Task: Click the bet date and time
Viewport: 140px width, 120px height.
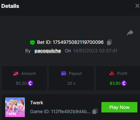Action: coord(95,51)
